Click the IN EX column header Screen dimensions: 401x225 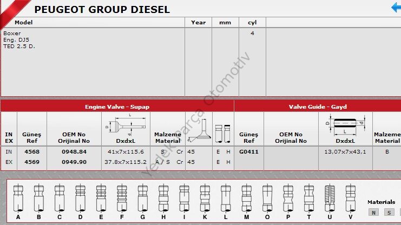point(9,137)
